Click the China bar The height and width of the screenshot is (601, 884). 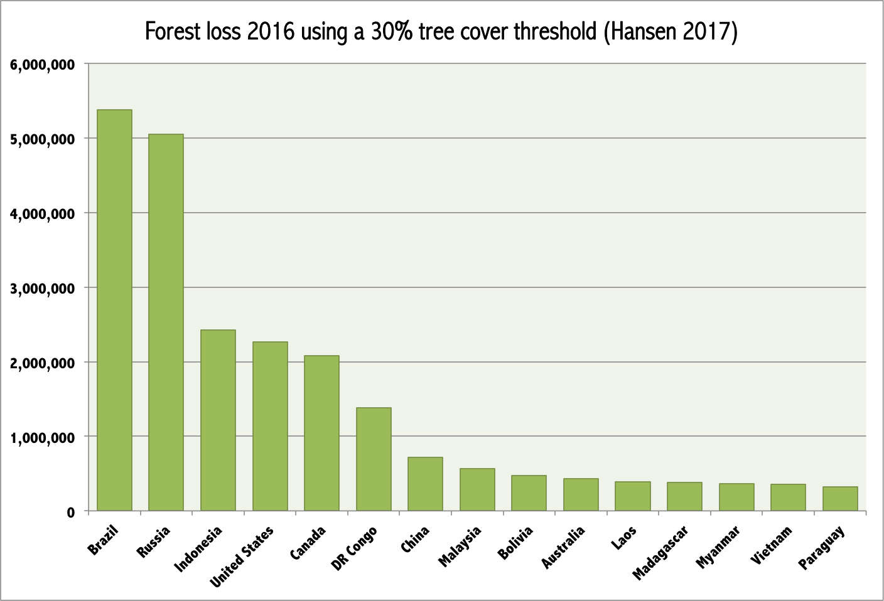point(426,484)
